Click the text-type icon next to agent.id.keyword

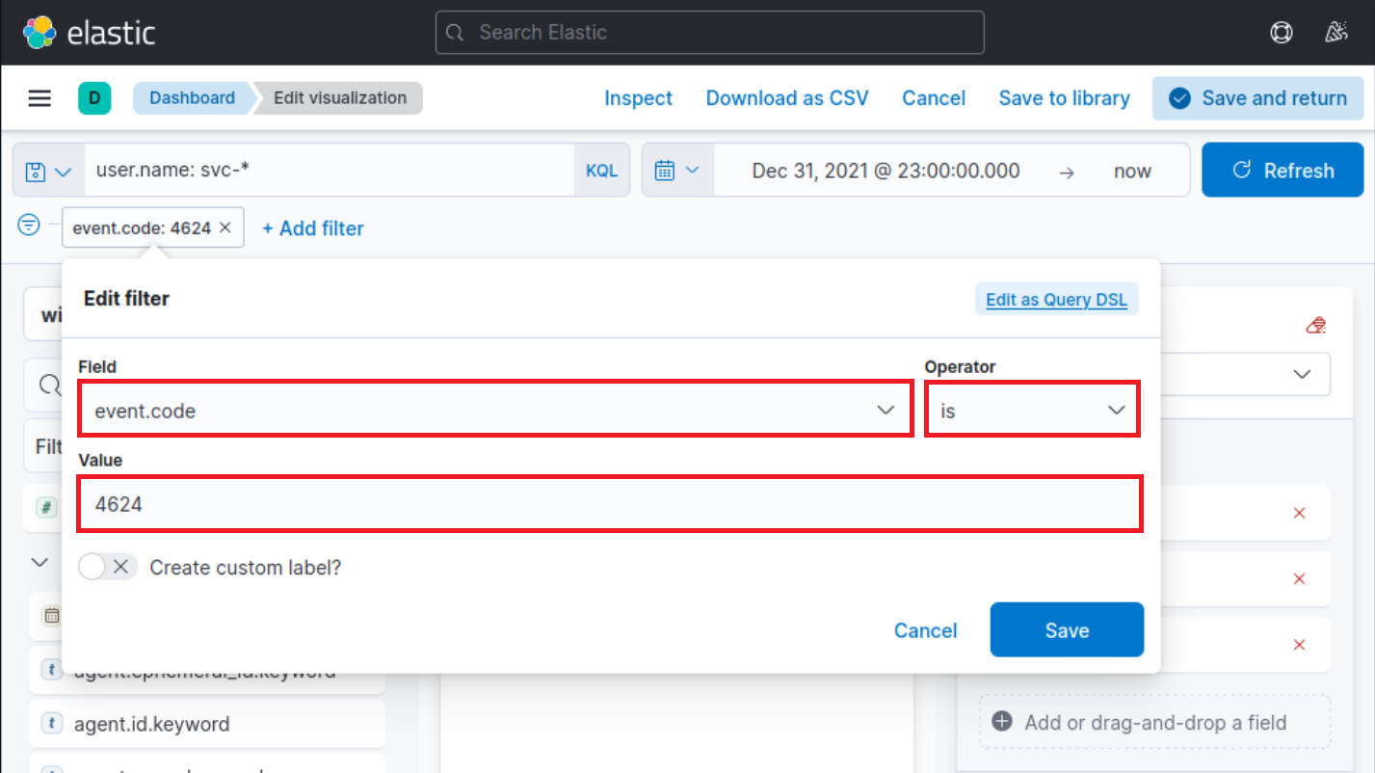(51, 724)
